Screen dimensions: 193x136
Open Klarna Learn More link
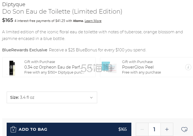[x=93, y=21]
